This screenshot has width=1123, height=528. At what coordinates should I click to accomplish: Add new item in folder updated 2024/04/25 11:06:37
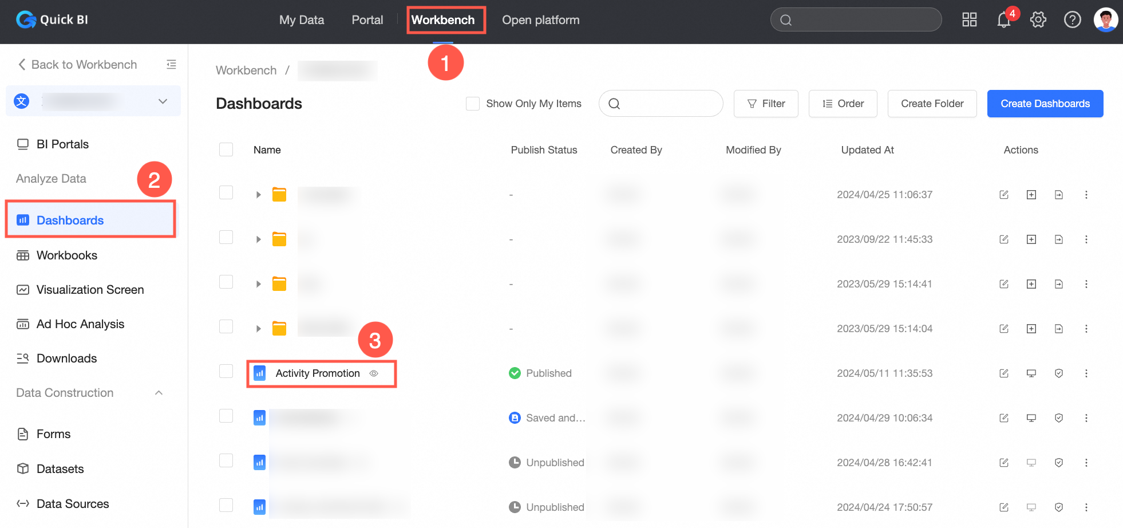(x=1031, y=195)
